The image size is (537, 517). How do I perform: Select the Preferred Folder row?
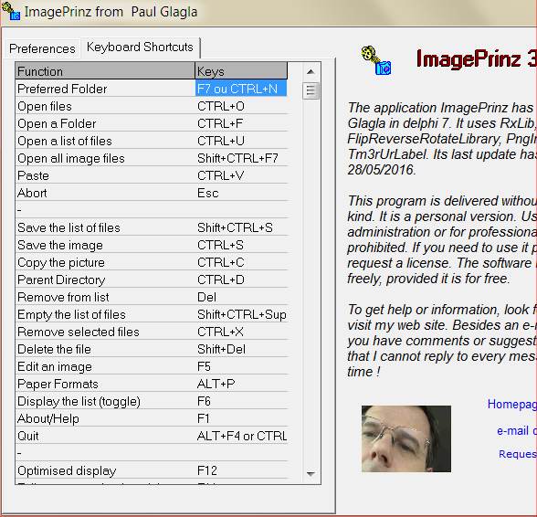click(151, 89)
